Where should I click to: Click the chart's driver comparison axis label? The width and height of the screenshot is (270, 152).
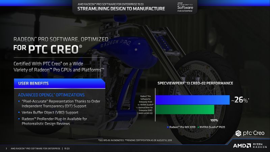pos(146,105)
